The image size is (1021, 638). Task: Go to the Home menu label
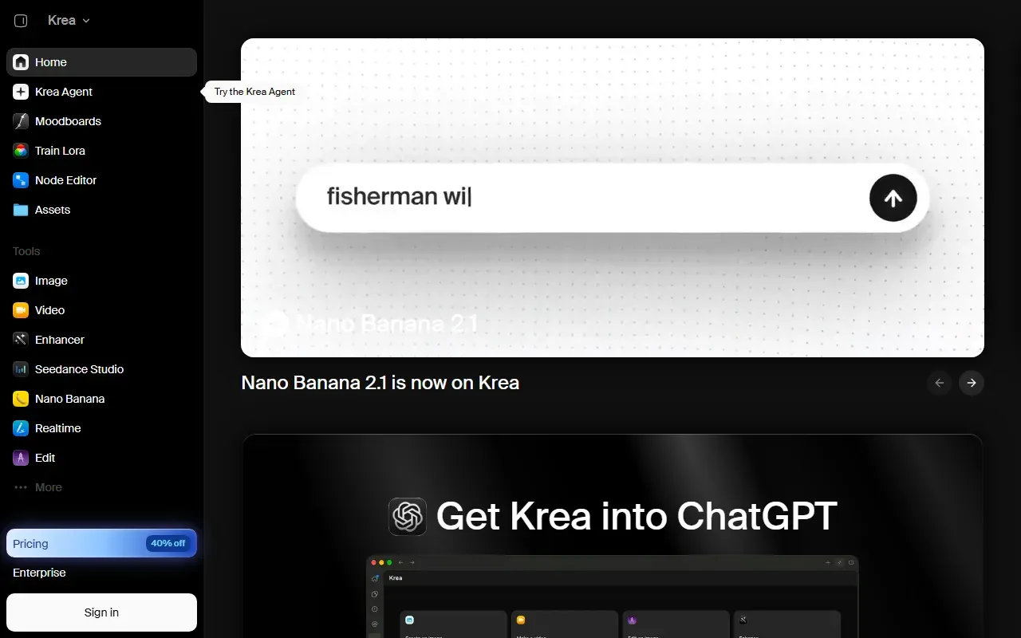click(x=51, y=62)
